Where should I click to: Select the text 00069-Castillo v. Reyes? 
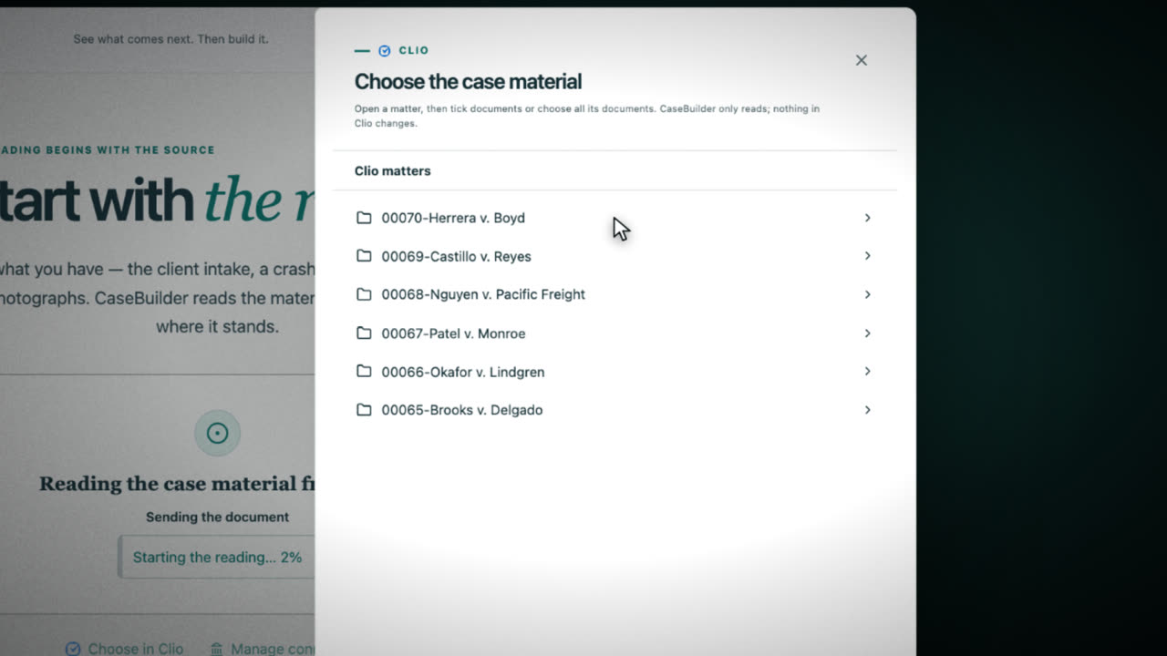click(456, 256)
